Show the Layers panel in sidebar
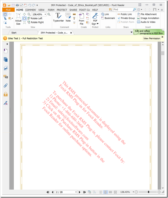Image resolution: width=168 pixels, height=198 pixels. (5, 68)
